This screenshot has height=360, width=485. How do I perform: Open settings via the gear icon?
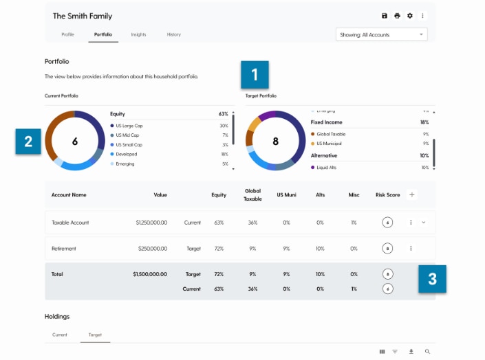tap(410, 16)
